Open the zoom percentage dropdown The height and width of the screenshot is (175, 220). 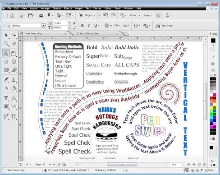point(183,165)
